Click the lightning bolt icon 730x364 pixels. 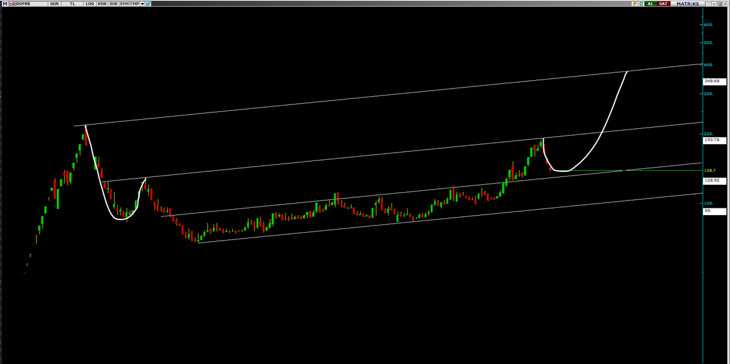(x=634, y=4)
